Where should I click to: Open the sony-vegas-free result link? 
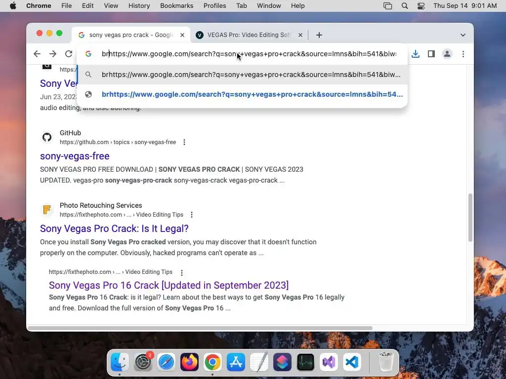(75, 156)
